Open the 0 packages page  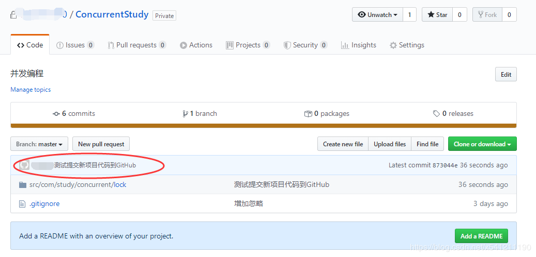click(x=327, y=113)
